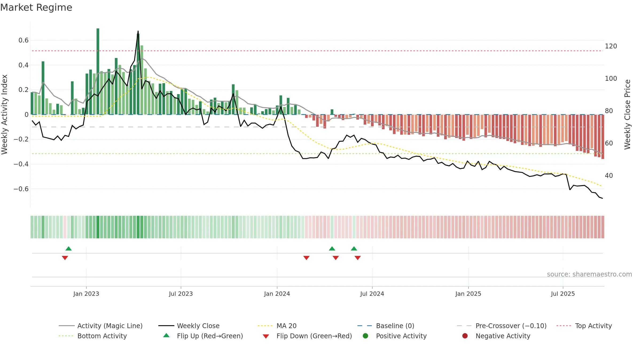Click the Weekly Close Price axis title

(627, 114)
